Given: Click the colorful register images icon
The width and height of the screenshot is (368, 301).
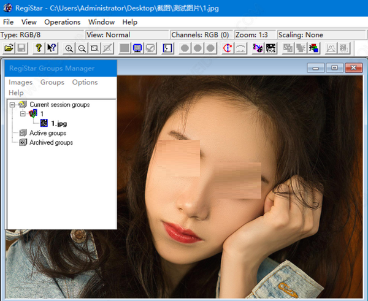Looking at the screenshot, I should tap(258, 48).
